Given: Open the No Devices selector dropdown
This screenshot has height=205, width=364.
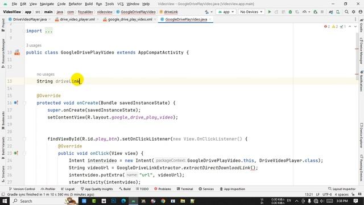Looking at the screenshot, I should tap(251, 12).
